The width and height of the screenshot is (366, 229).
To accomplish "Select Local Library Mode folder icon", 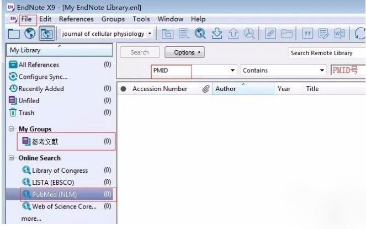I will (14, 34).
